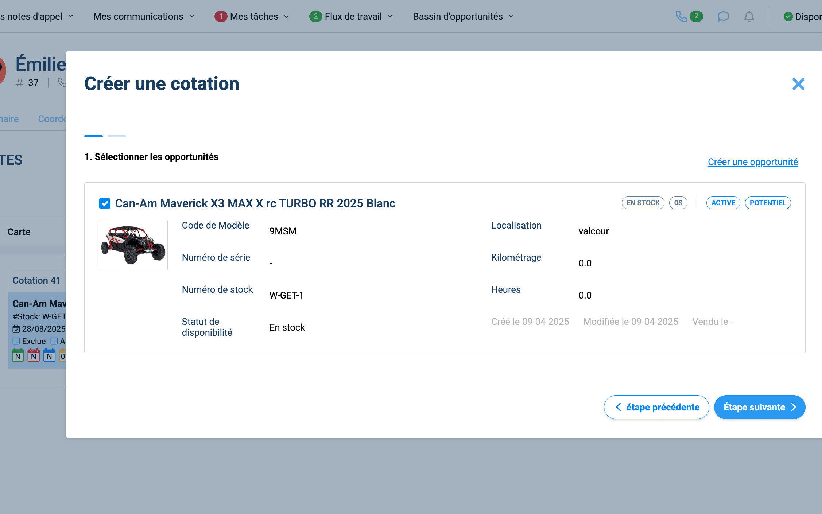Click the Sélectionner les opportunités step heading

tap(151, 157)
